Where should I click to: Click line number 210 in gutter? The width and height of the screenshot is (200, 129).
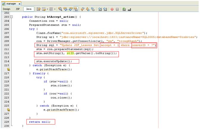tap(7, 45)
